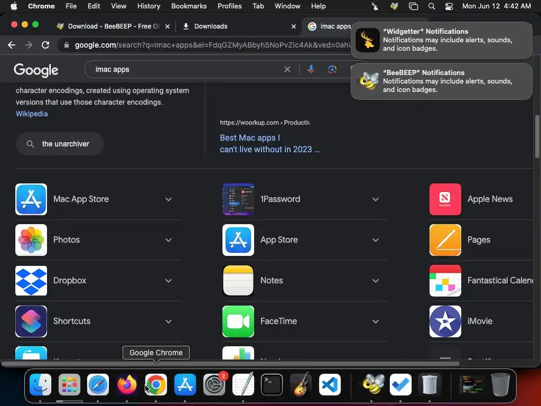The width and height of the screenshot is (541, 406).
Task: Close the Downloads tab
Action: tap(294, 26)
